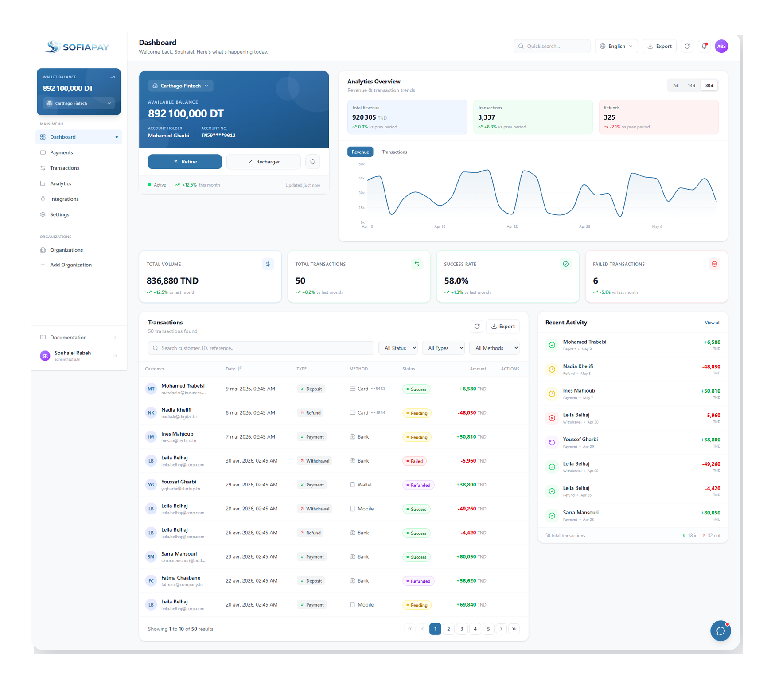
Task: Click the refresh icon in top header
Action: (687, 46)
